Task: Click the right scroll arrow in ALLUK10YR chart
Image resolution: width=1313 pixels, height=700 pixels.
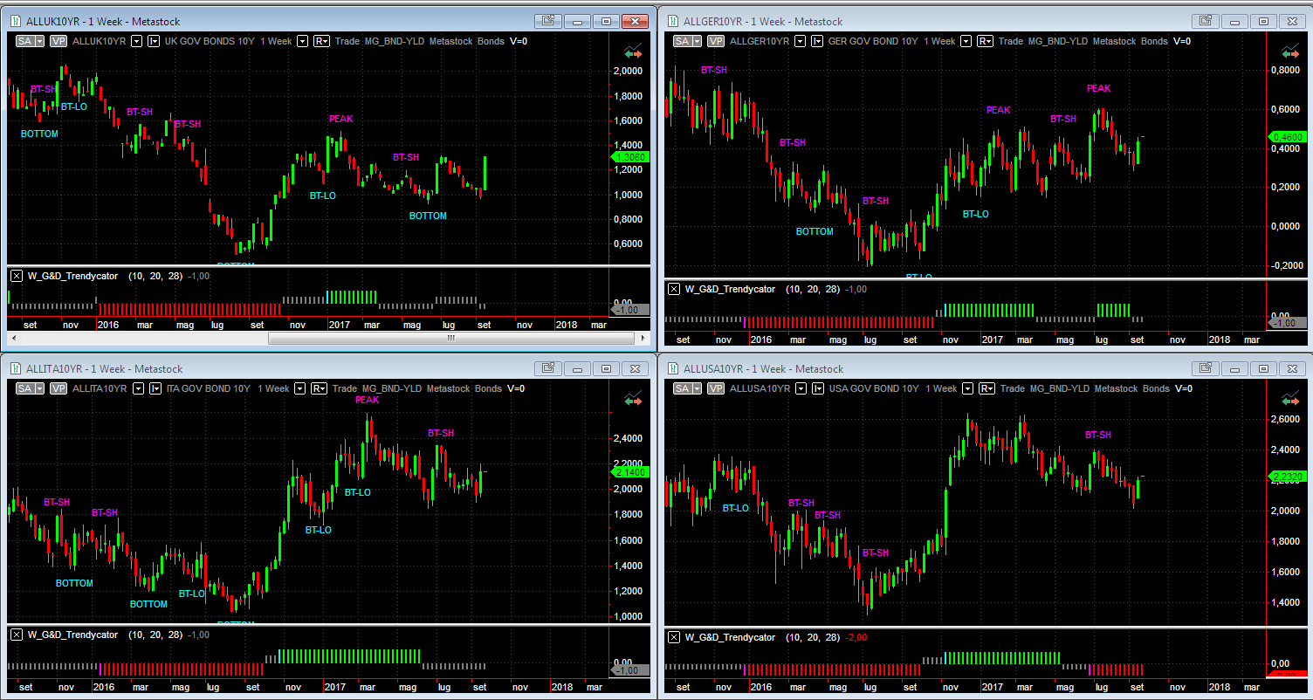Action: click(x=643, y=338)
